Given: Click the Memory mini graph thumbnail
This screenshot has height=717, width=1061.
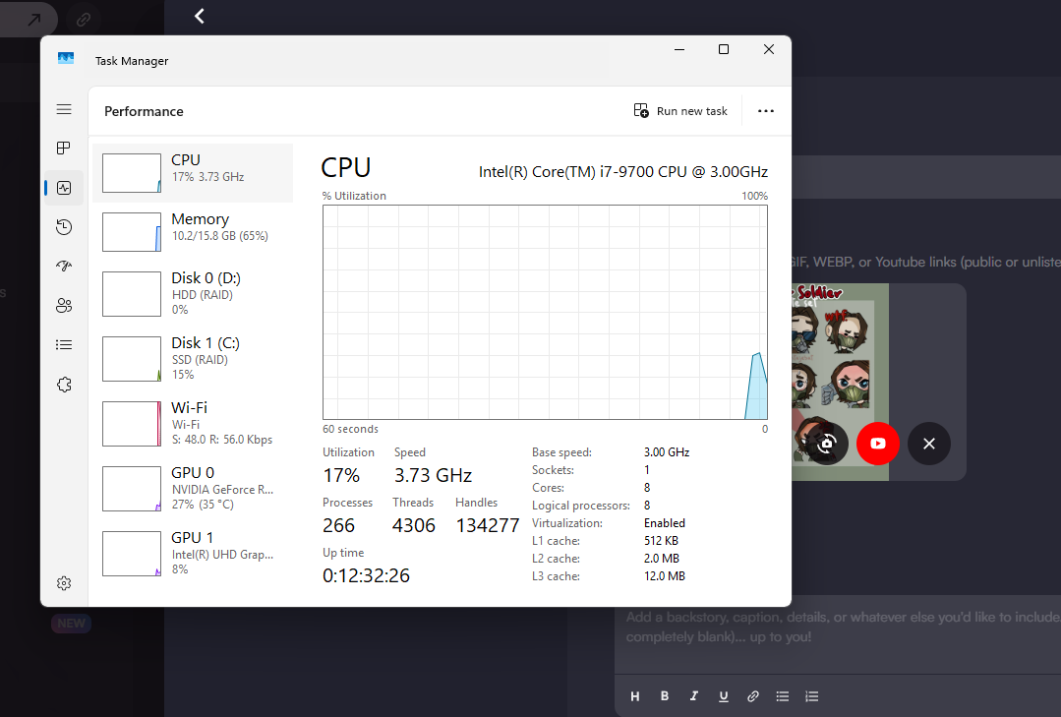Looking at the screenshot, I should [132, 232].
